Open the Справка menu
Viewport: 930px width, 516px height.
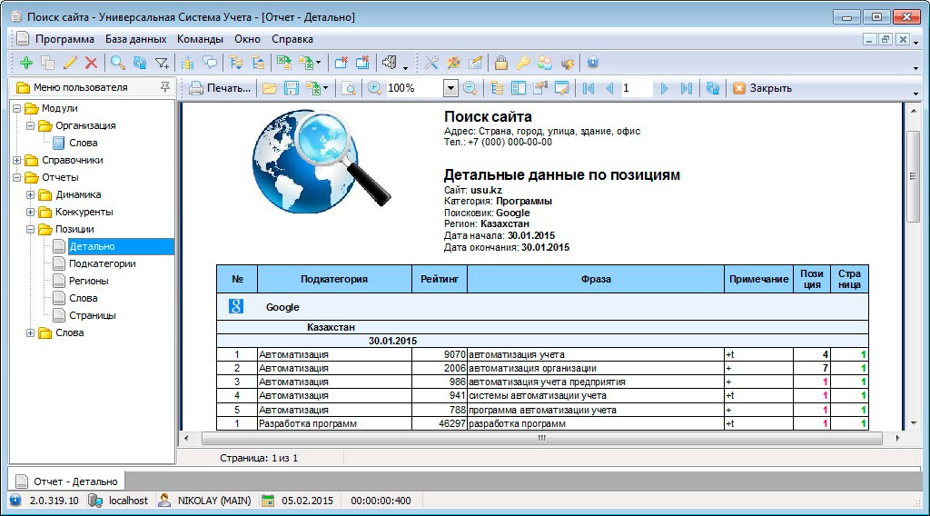[292, 39]
